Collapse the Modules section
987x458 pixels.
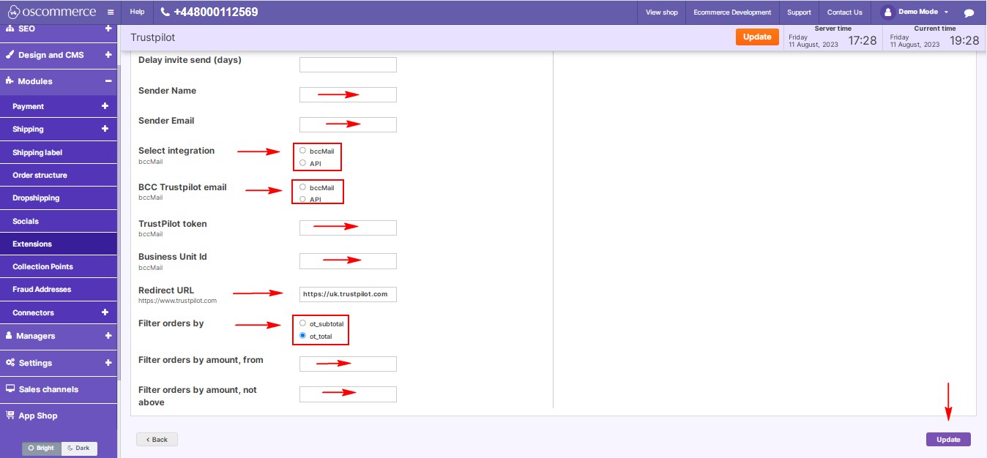108,81
